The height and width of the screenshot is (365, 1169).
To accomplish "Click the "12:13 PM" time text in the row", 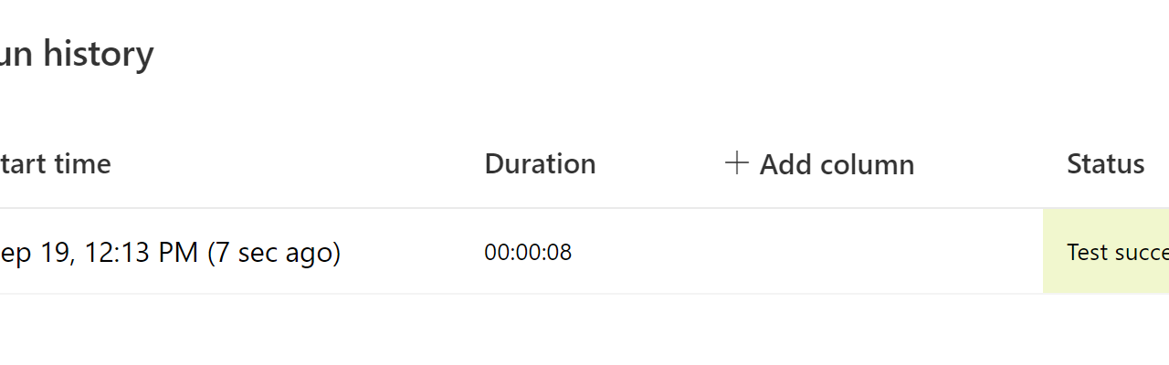I will [x=142, y=252].
